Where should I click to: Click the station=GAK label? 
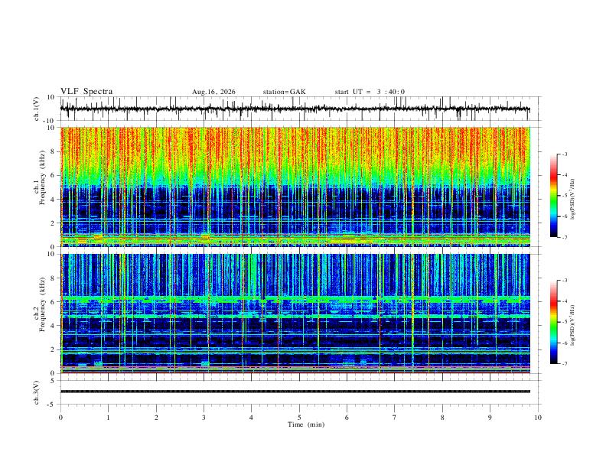point(285,92)
